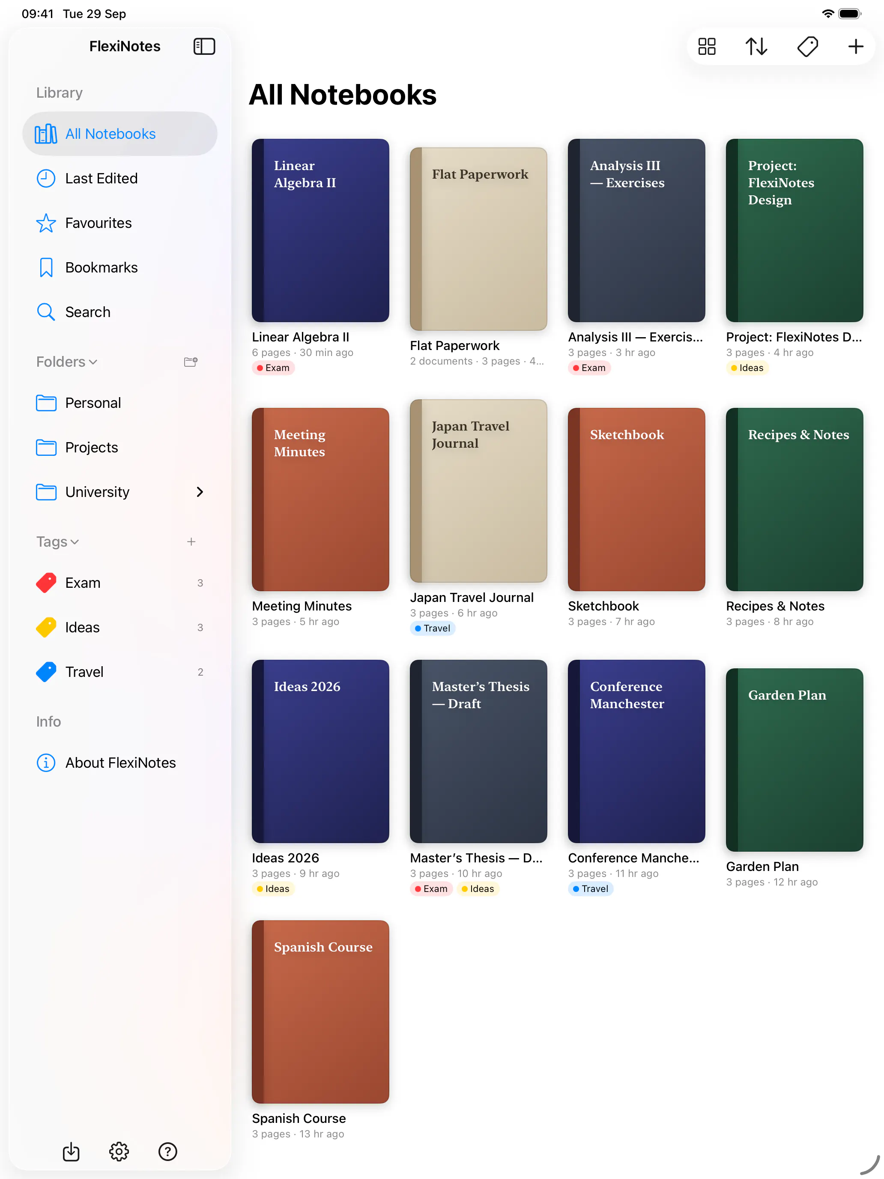Filter by the blue Travel tag
The height and width of the screenshot is (1179, 884).
[x=120, y=672]
